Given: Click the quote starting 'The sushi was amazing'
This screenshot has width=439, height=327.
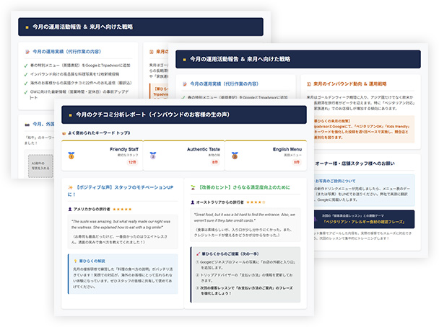Looking at the screenshot, I should click(x=121, y=224).
